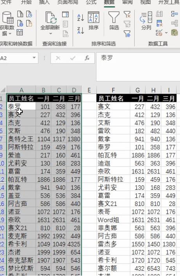This screenshot has height=276, width=180.
Task: Click the Select All corner triangle
Action: pyautogui.click(x=3, y=90)
